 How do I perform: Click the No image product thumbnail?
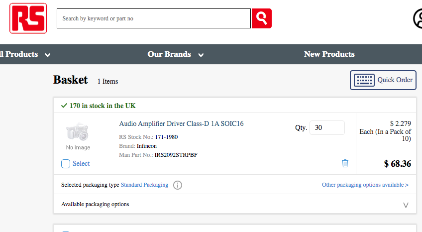click(78, 136)
